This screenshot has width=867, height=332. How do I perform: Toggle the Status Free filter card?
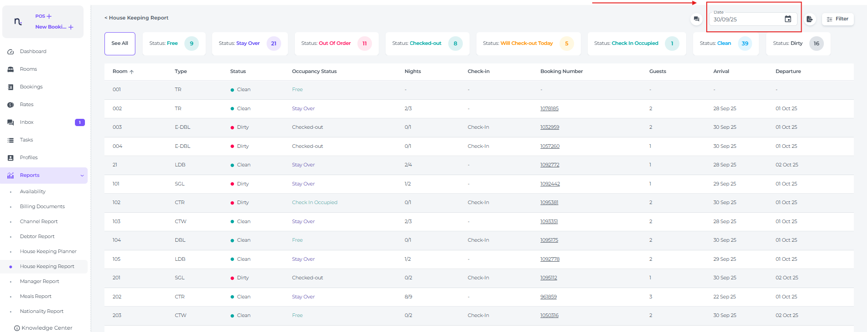click(x=173, y=44)
